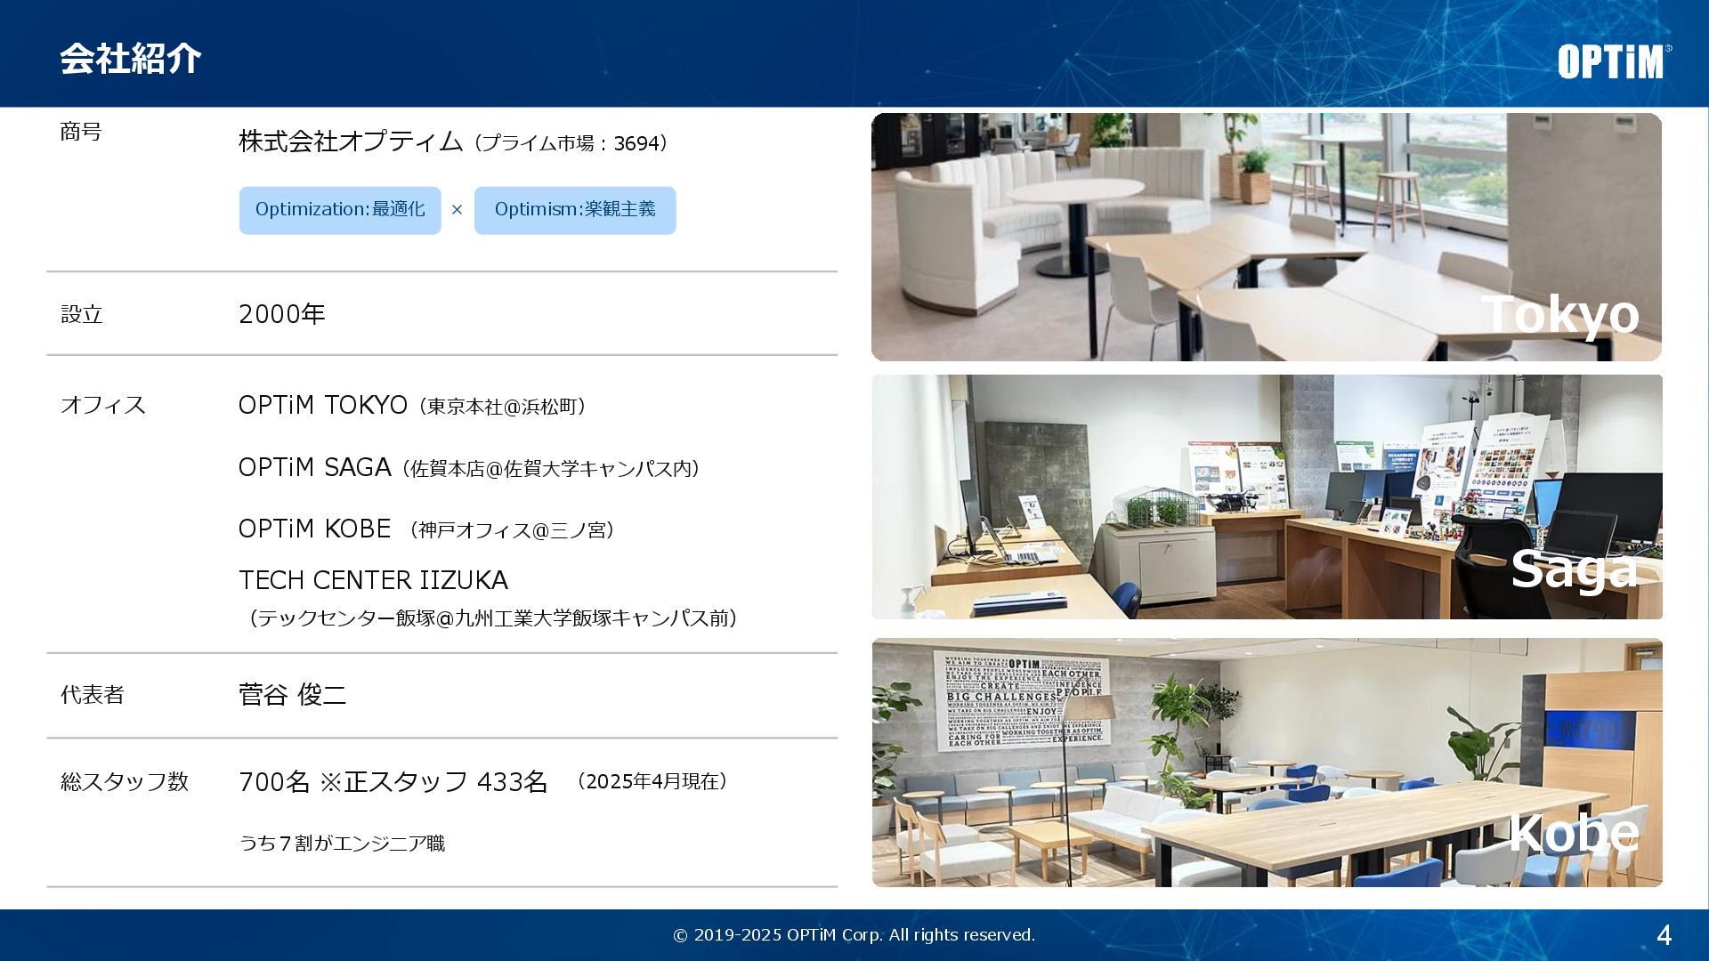
Task: Select the 2000年 founding year
Action: 282,314
